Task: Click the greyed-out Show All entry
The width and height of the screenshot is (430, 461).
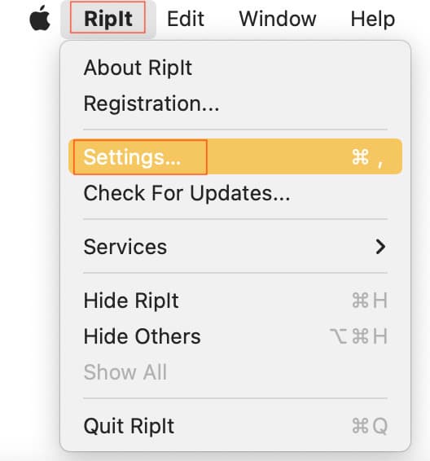Action: [x=235, y=372]
